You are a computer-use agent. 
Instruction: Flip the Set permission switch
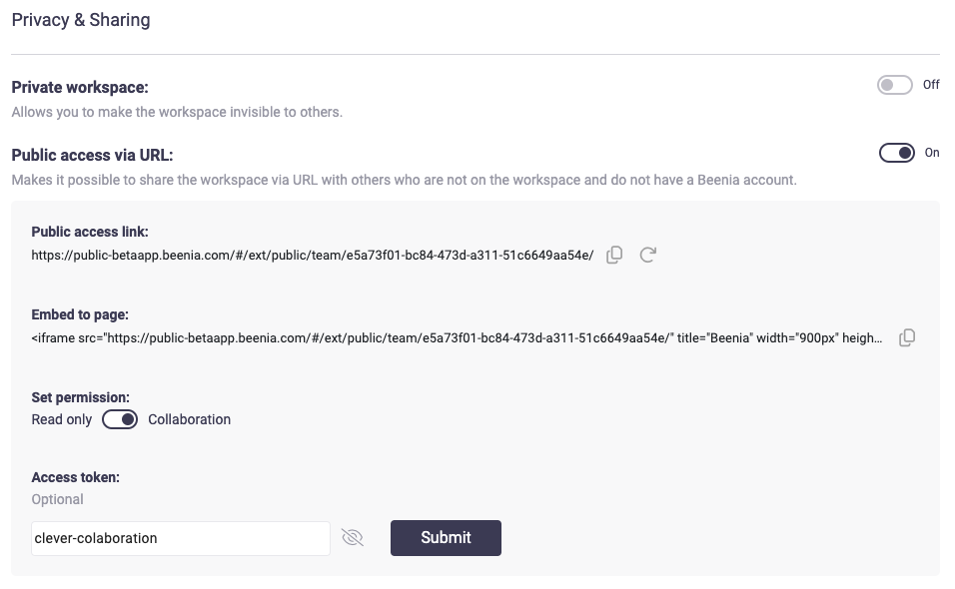pyautogui.click(x=120, y=419)
